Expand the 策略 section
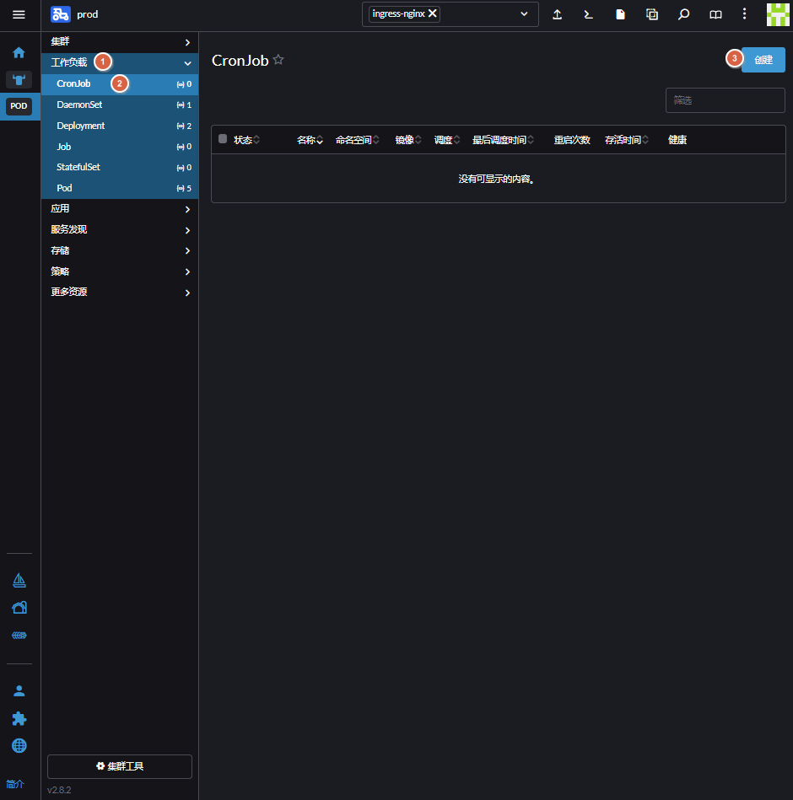This screenshot has width=793, height=800. 120,271
